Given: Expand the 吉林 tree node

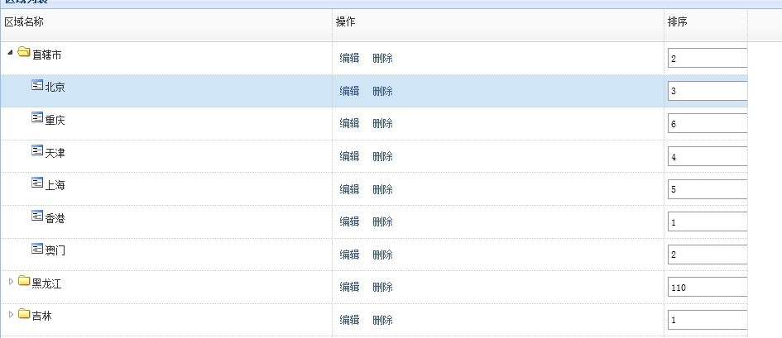Looking at the screenshot, I should pos(11,314).
